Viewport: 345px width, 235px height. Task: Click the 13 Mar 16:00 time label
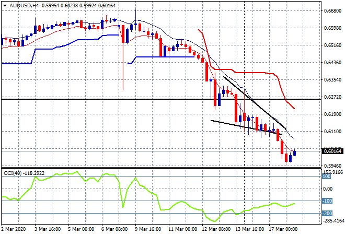point(249,229)
